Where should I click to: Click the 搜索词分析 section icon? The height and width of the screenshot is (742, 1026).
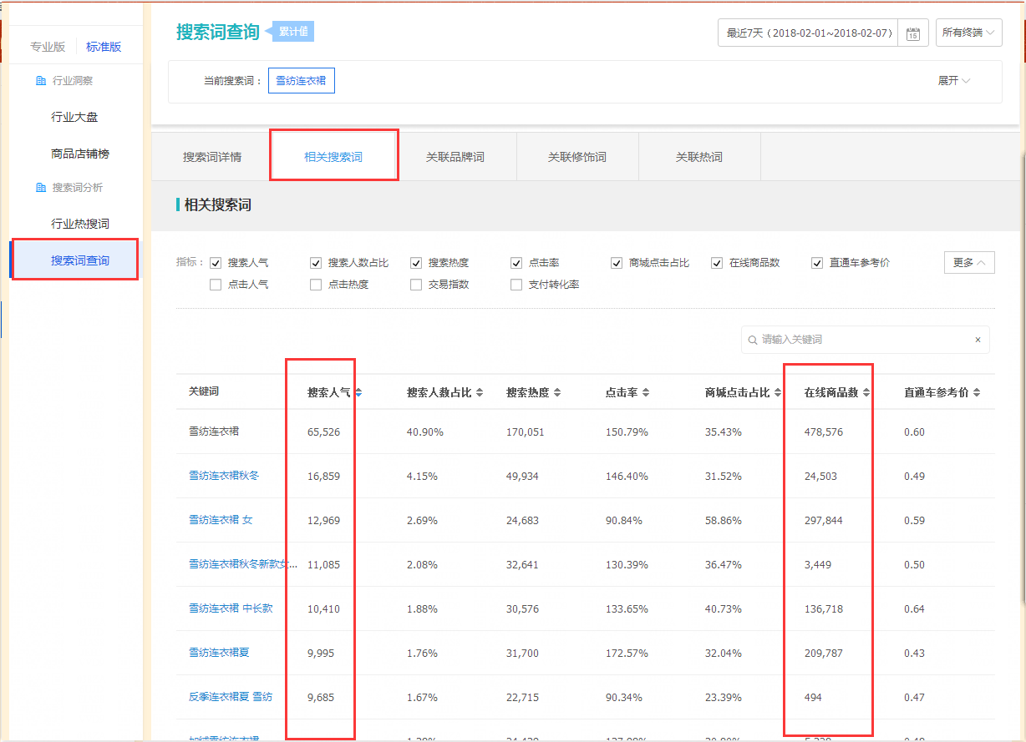(41, 188)
